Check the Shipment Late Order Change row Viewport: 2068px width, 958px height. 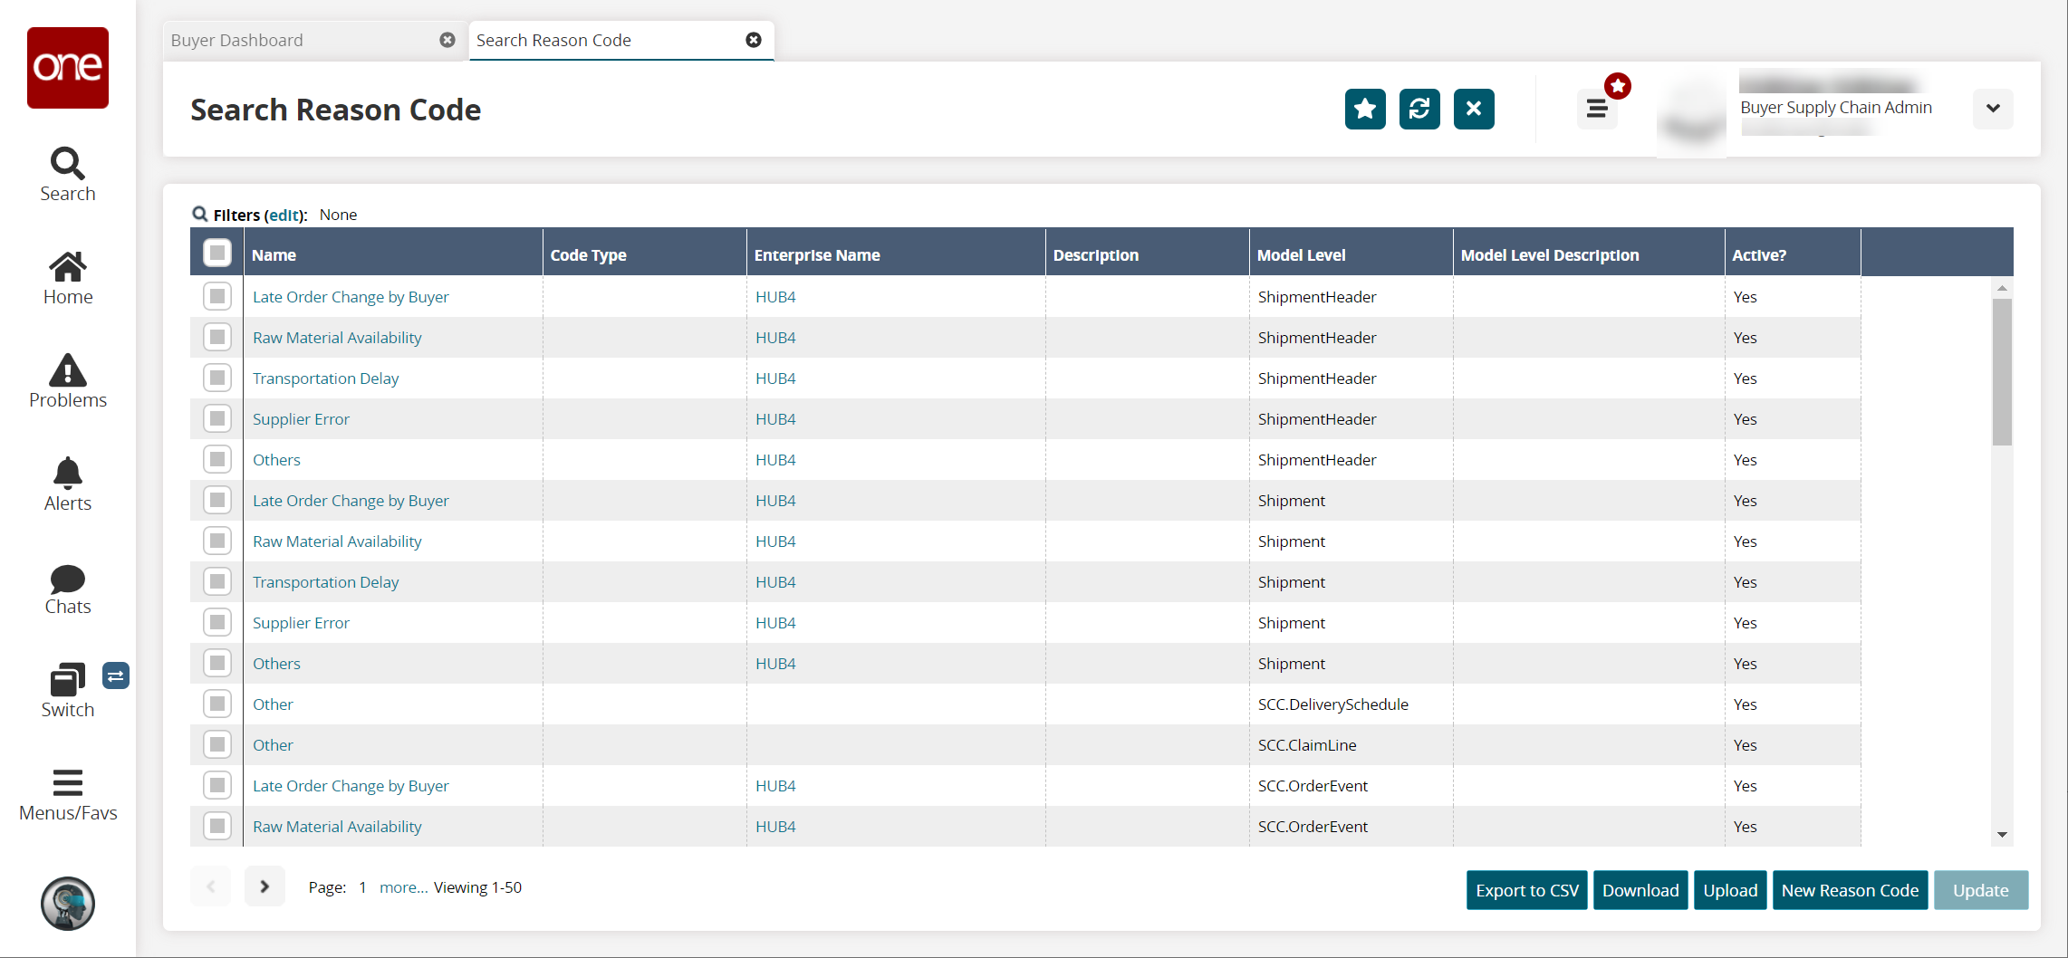coord(217,500)
